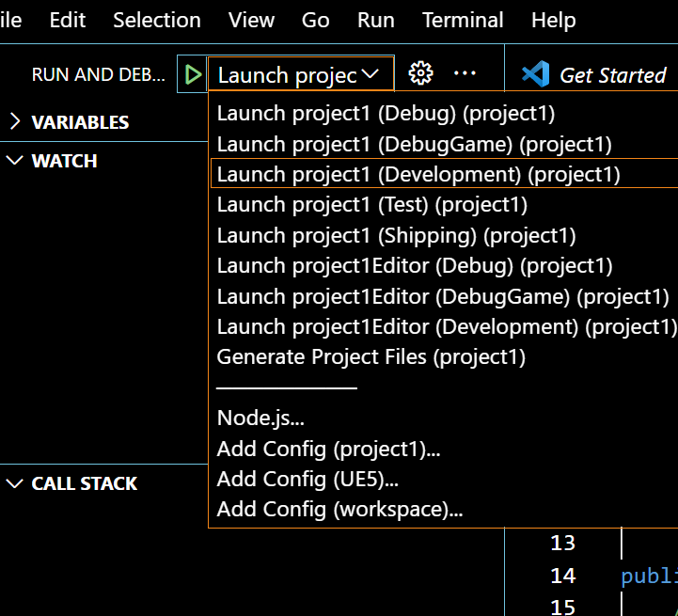Click the VS Code logo on Get Started tab
The image size is (678, 616).
(535, 74)
